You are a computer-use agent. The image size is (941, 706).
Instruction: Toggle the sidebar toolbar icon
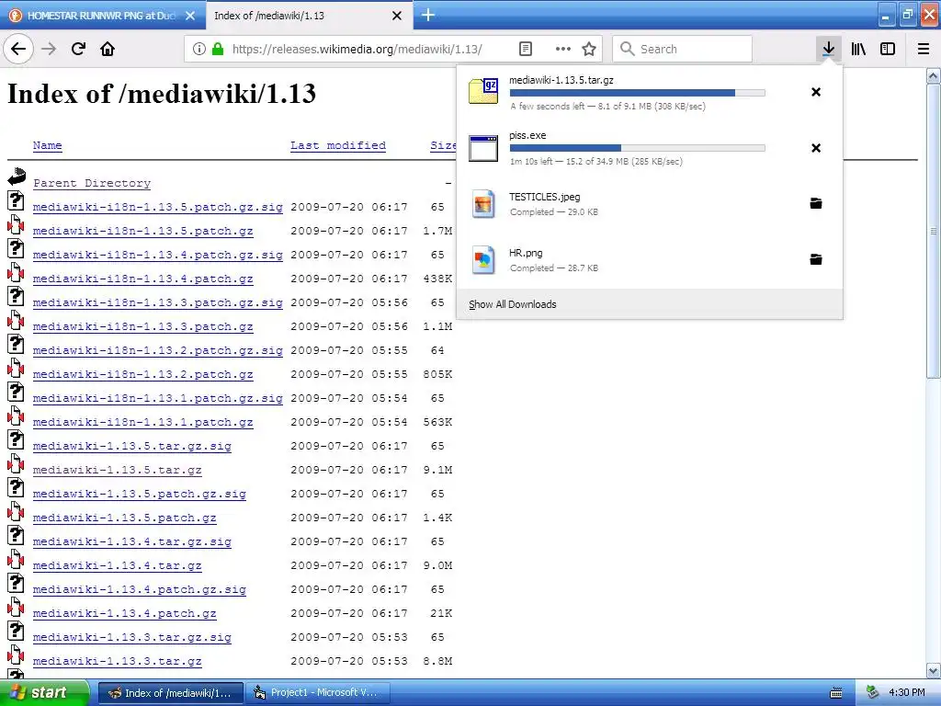(888, 49)
